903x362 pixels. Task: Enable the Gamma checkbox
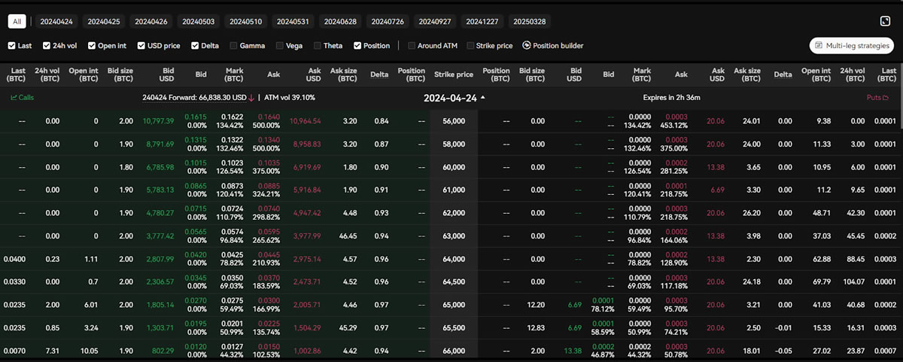click(x=234, y=46)
